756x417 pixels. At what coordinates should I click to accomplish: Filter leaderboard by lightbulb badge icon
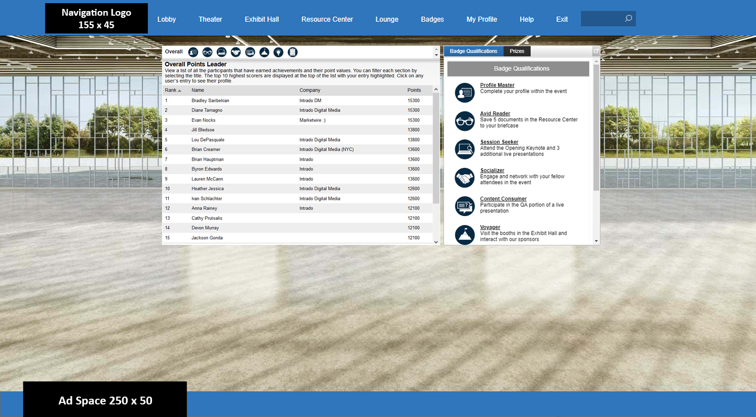click(278, 52)
